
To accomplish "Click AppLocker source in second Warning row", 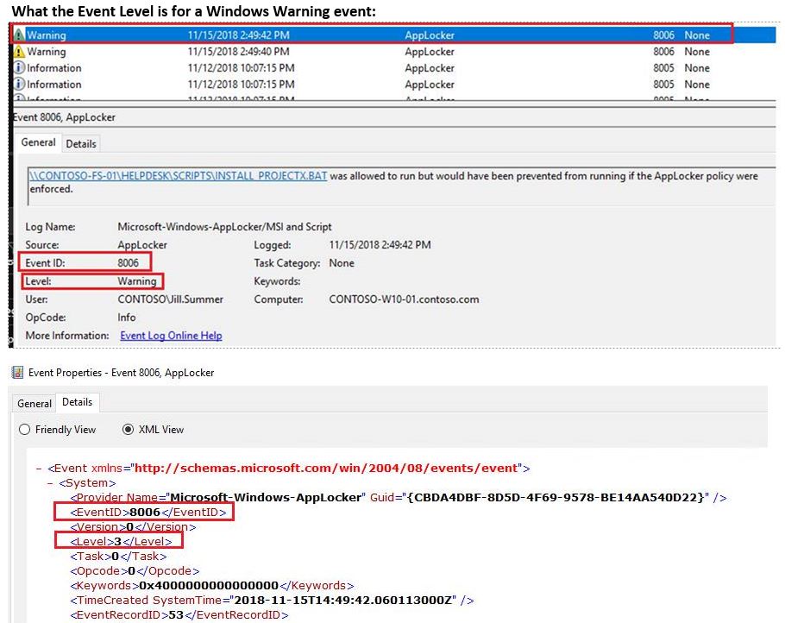I will 430,52.
